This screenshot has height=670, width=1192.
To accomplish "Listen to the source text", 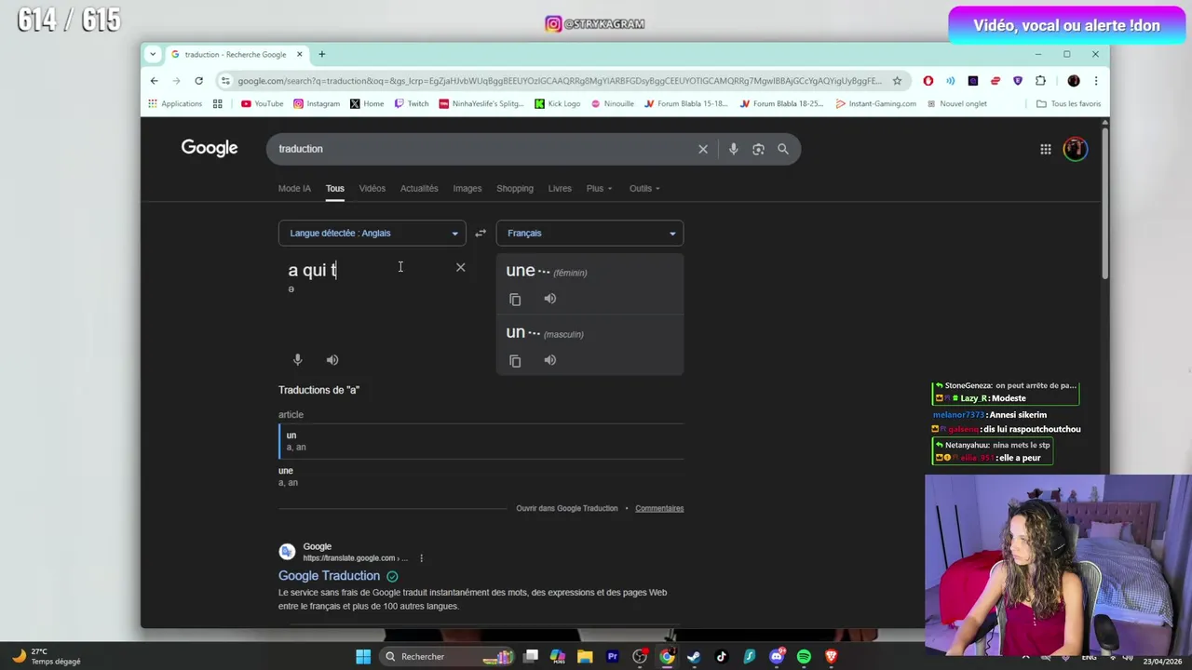I will [x=332, y=359].
